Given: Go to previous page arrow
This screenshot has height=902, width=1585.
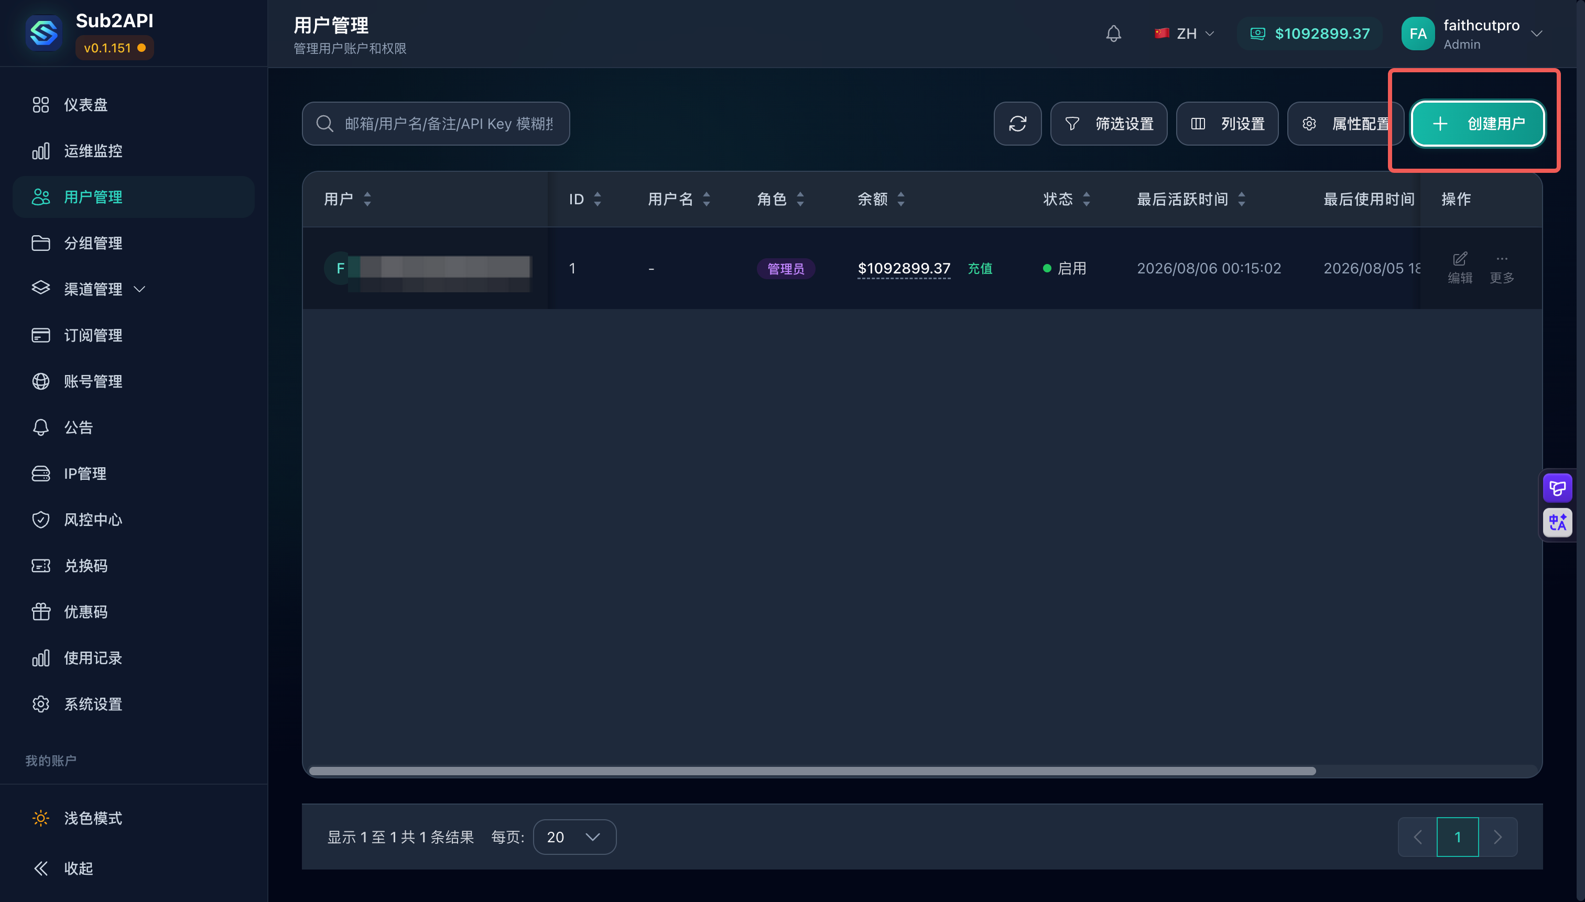Looking at the screenshot, I should click(x=1417, y=837).
